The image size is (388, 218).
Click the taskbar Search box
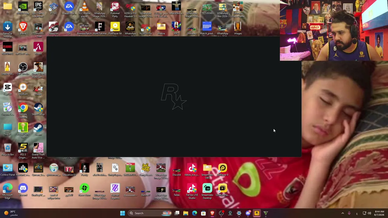[150, 213]
